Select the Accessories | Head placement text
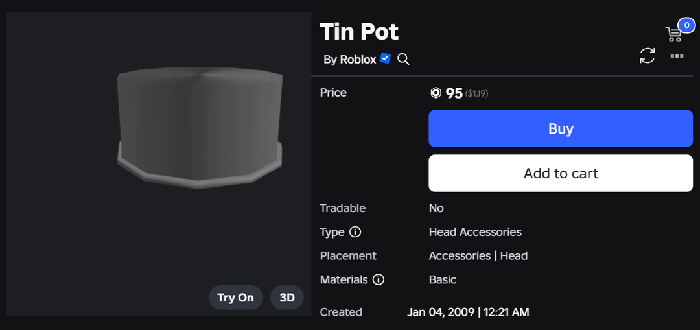Image resolution: width=700 pixels, height=330 pixels. point(478,256)
